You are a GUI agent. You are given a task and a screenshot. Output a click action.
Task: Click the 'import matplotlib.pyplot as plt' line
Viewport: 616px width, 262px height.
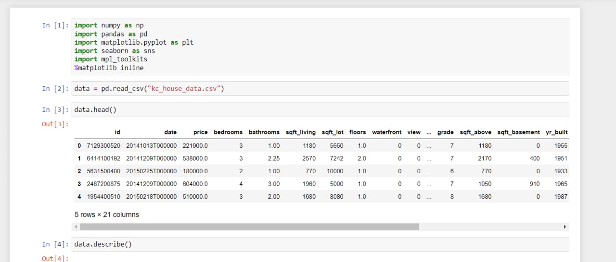tap(134, 42)
